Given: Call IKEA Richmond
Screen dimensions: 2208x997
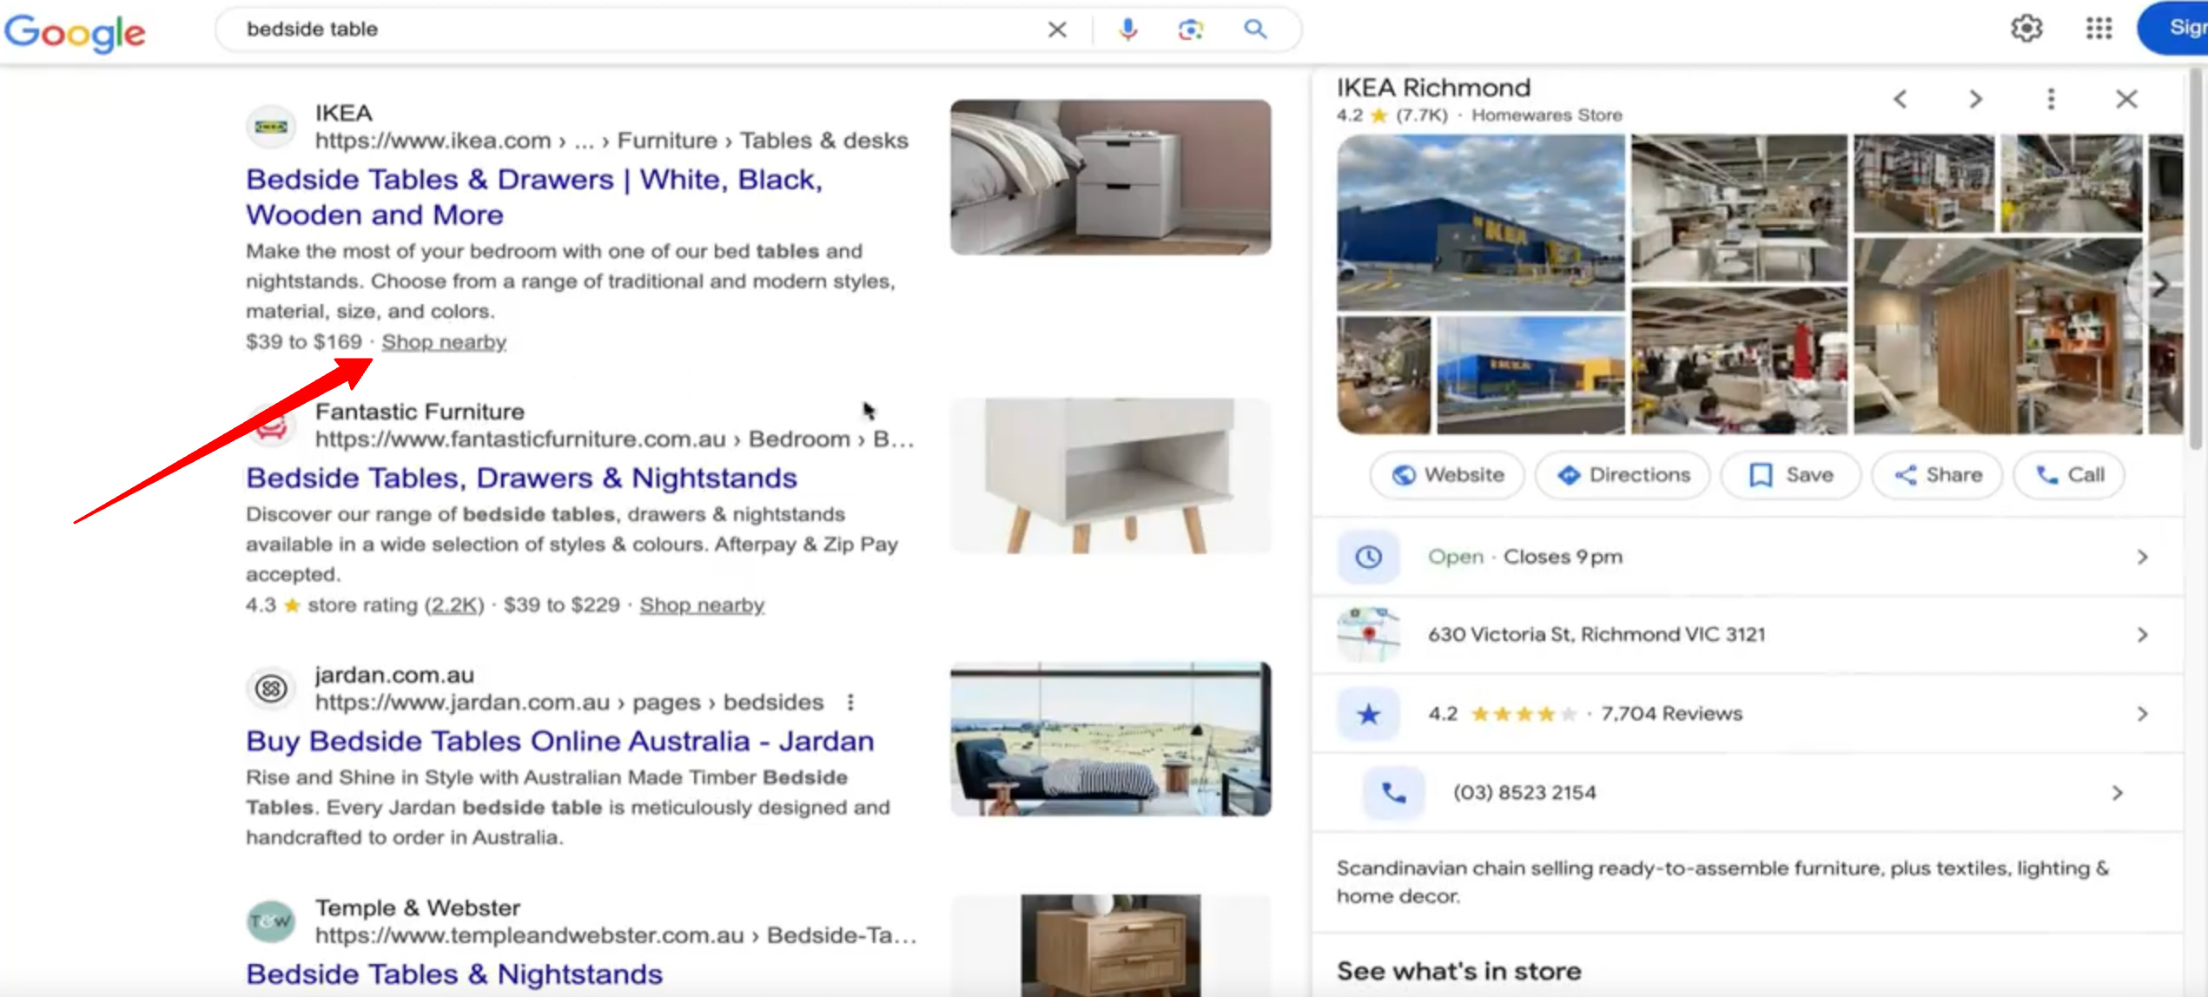Looking at the screenshot, I should 2069,474.
